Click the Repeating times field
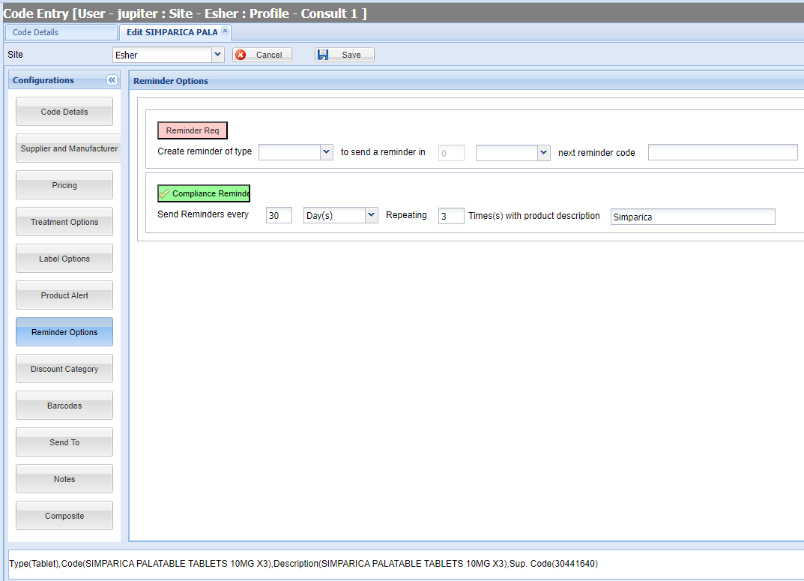804x581 pixels. [451, 215]
